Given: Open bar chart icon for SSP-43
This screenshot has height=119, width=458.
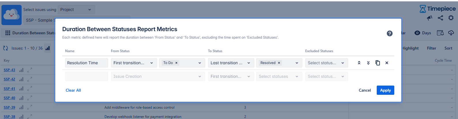Looking at the screenshot, I should (21, 70).
